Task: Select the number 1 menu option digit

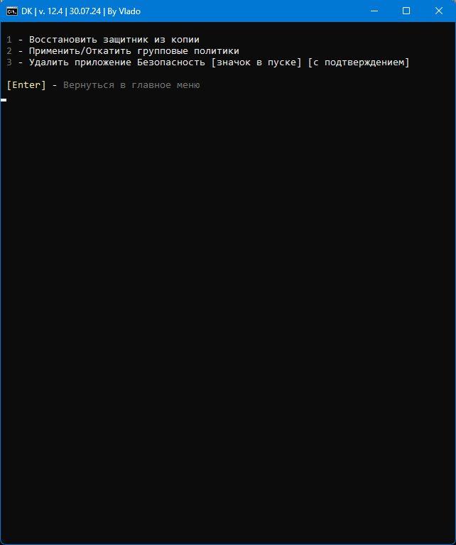Action: click(x=9, y=40)
